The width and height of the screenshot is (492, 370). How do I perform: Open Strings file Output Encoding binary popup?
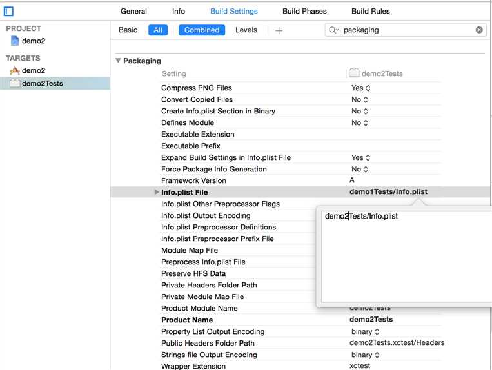tap(365, 355)
